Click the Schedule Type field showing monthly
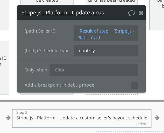The height and width of the screenshot is (133, 164). click(106, 51)
